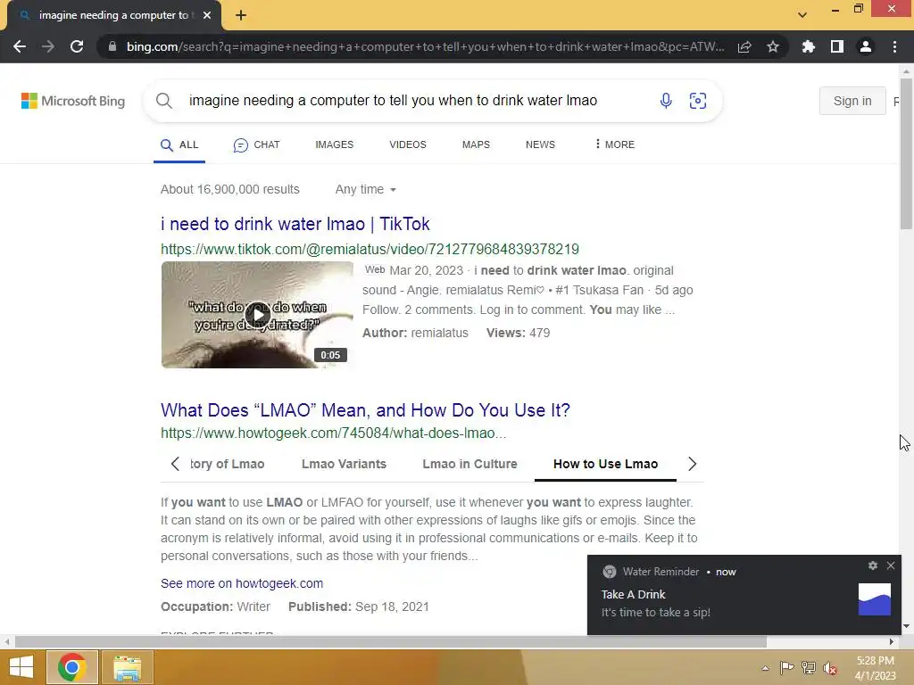Select the ALL results tab
This screenshot has width=914, height=685.
[179, 145]
